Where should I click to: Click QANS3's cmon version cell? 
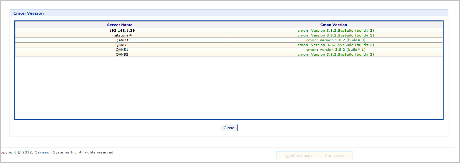(336, 54)
